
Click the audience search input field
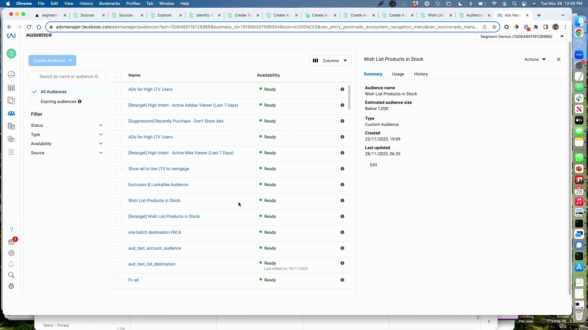click(x=69, y=76)
